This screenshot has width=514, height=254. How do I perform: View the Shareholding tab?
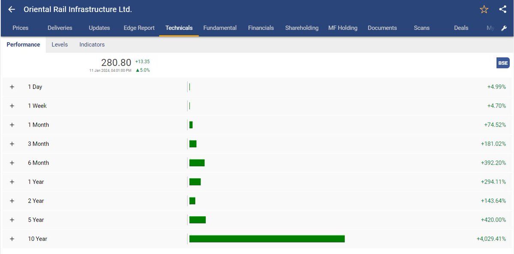[x=302, y=28]
